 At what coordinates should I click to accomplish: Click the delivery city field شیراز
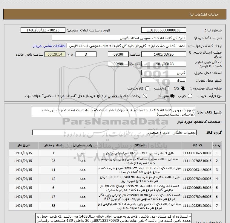[x=164, y=81]
